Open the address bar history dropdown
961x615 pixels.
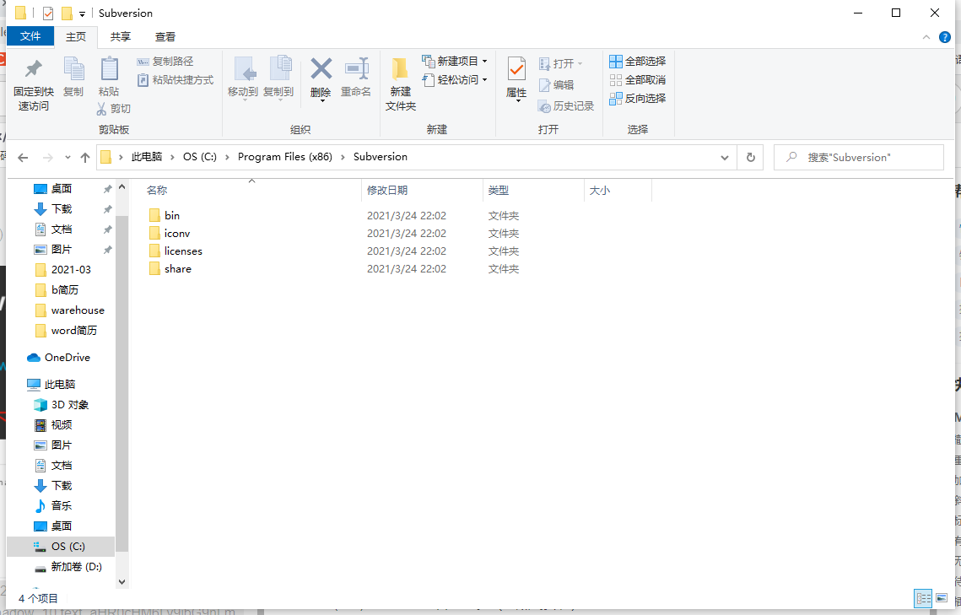coord(725,158)
